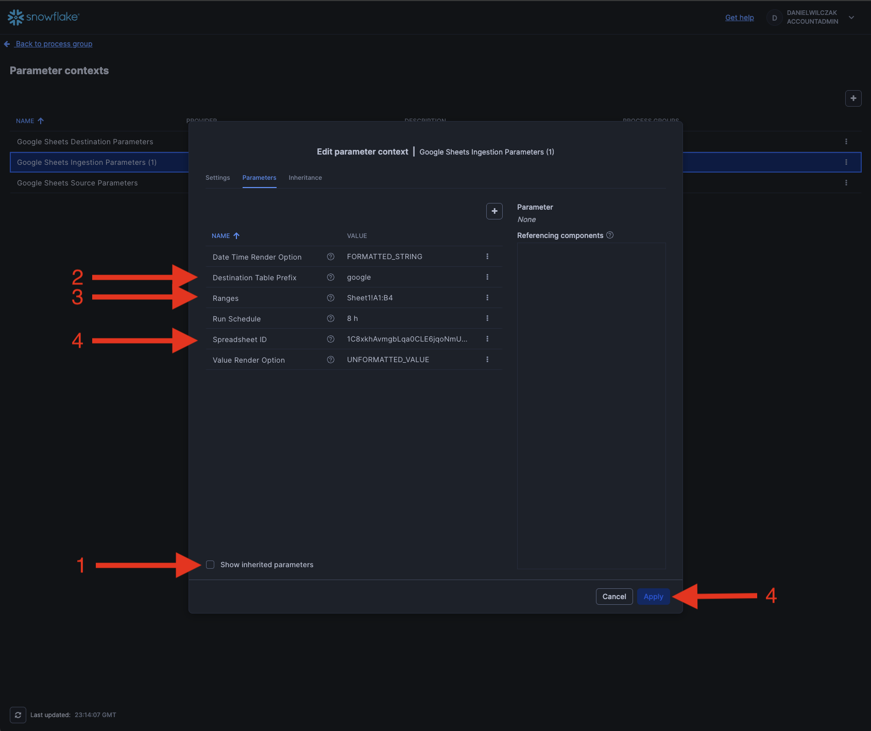Click the Cancel button
The height and width of the screenshot is (731, 871).
coord(614,597)
